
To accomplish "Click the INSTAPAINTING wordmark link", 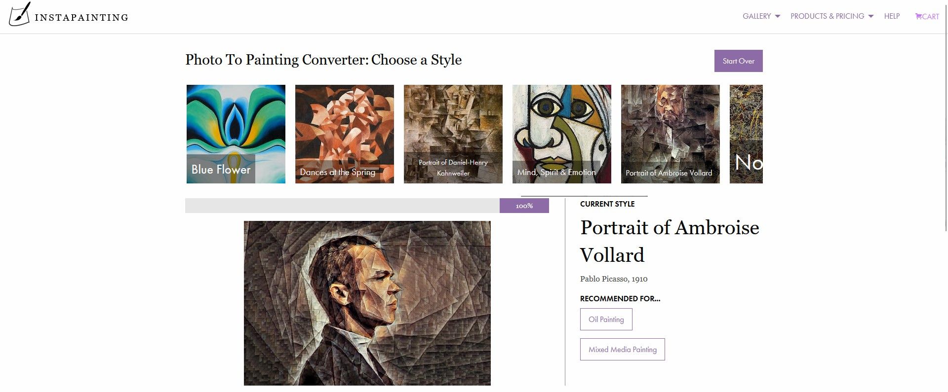I will click(81, 17).
